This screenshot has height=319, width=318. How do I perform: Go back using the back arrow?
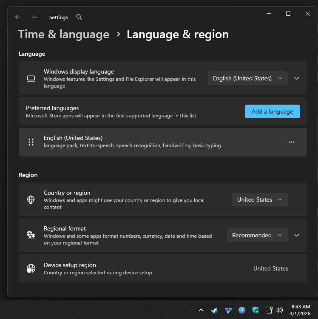click(x=18, y=17)
